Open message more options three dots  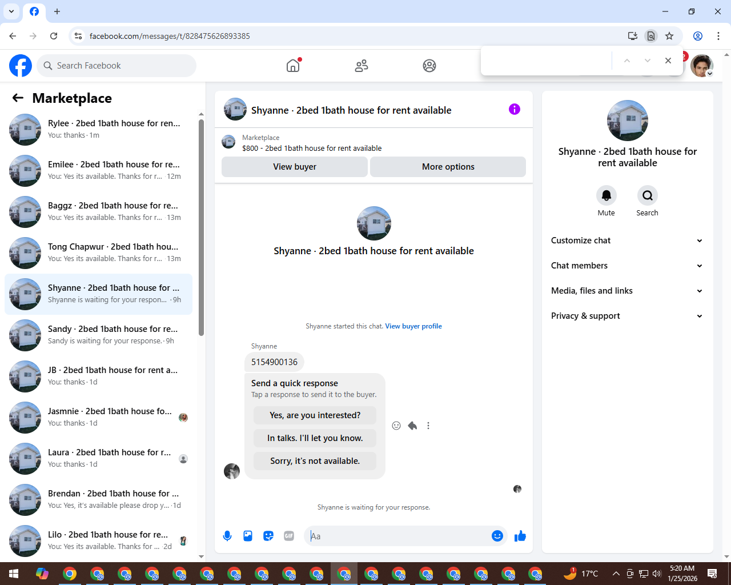click(428, 426)
